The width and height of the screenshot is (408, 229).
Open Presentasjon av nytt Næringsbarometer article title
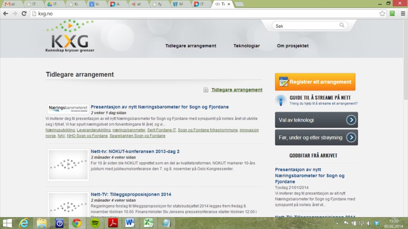160,107
